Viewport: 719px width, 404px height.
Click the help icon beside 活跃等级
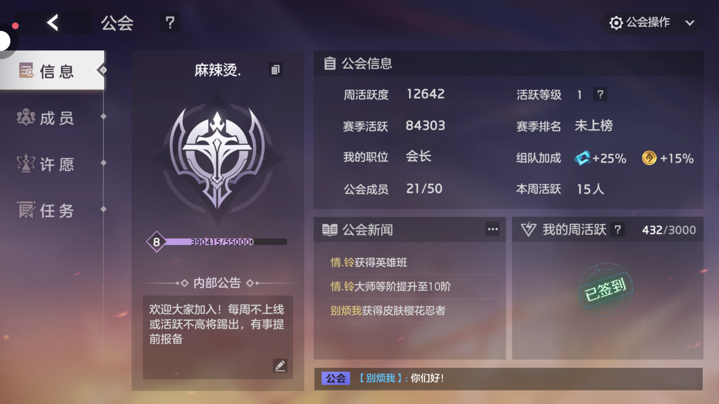pos(600,94)
